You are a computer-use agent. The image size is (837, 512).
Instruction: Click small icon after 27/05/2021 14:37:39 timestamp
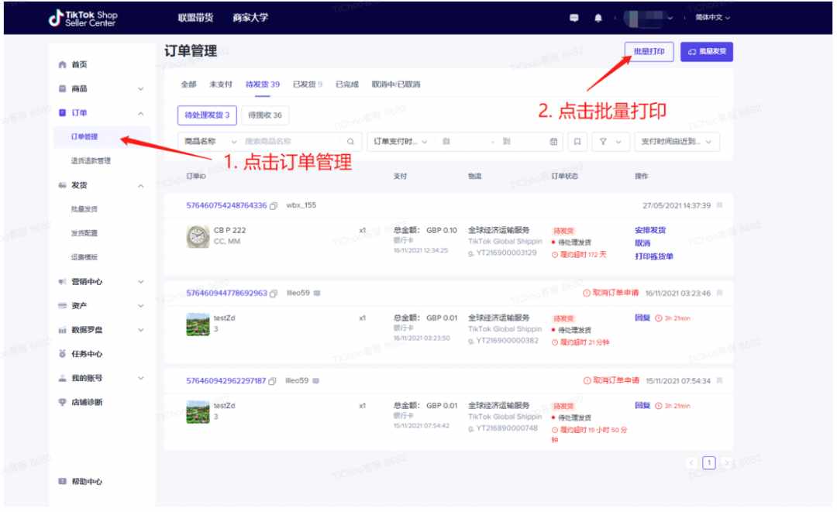[719, 205]
